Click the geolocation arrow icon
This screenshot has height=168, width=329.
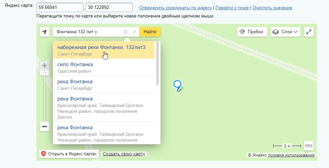click(45, 32)
